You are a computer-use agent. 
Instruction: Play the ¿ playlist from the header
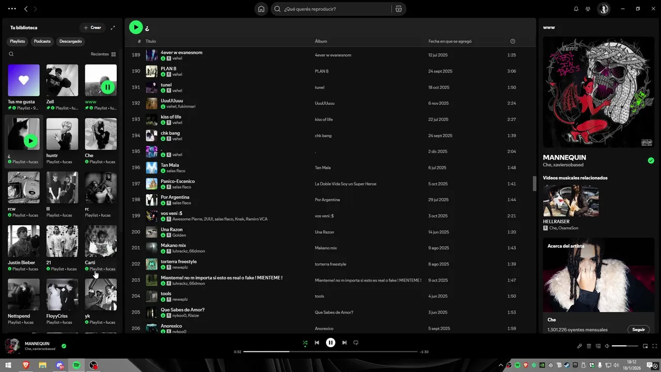click(x=136, y=27)
